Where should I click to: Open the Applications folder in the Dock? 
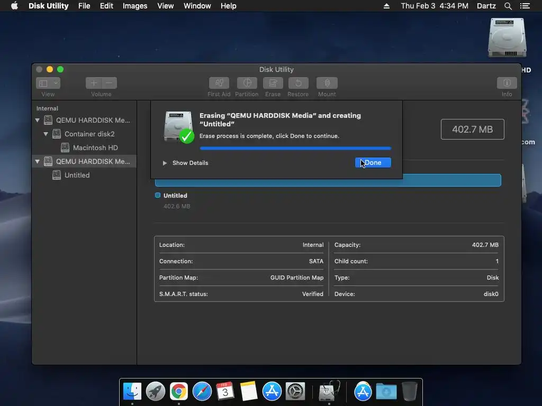[x=363, y=392]
